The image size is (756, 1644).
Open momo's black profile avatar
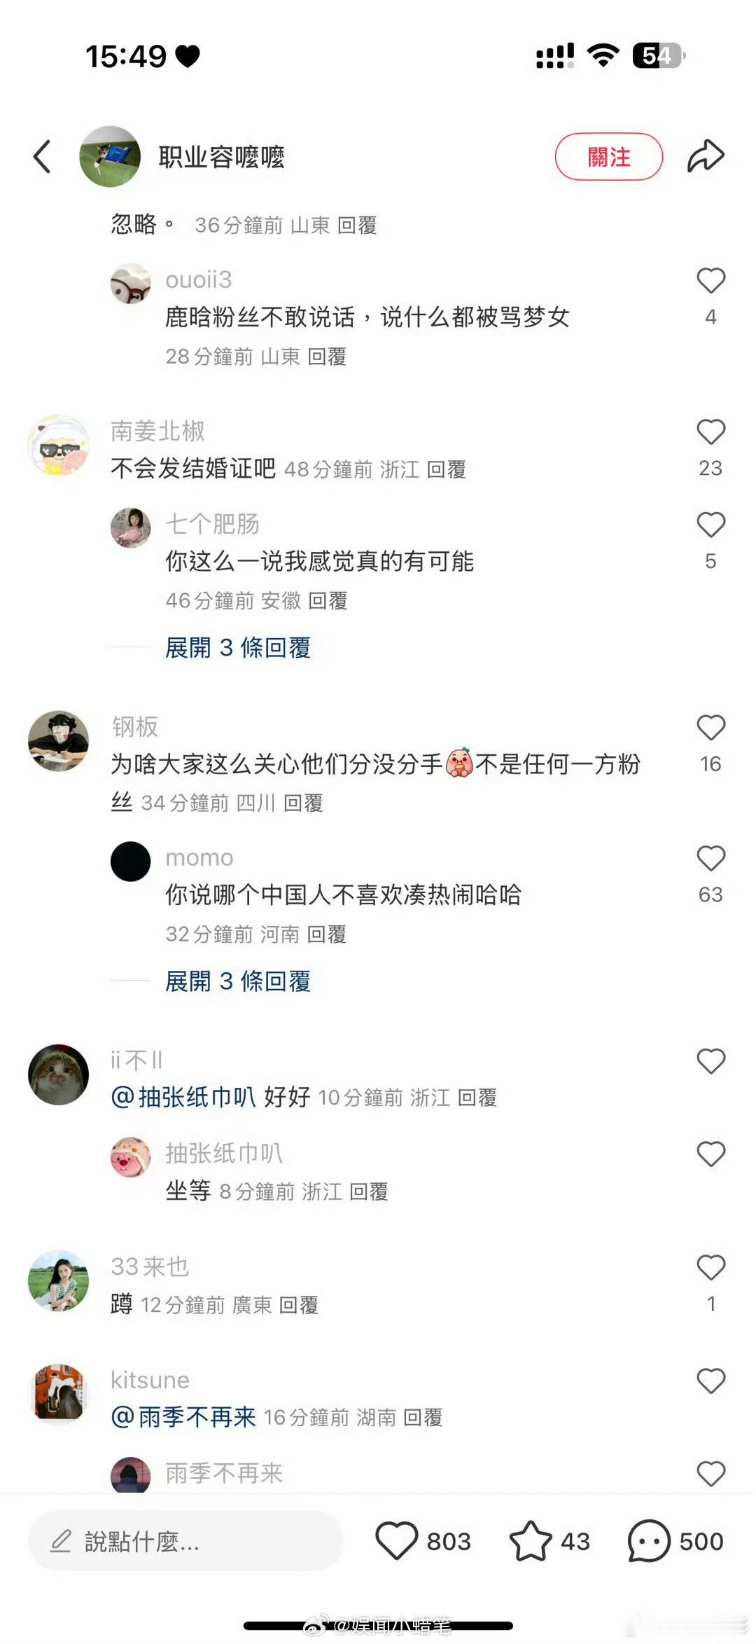click(131, 862)
